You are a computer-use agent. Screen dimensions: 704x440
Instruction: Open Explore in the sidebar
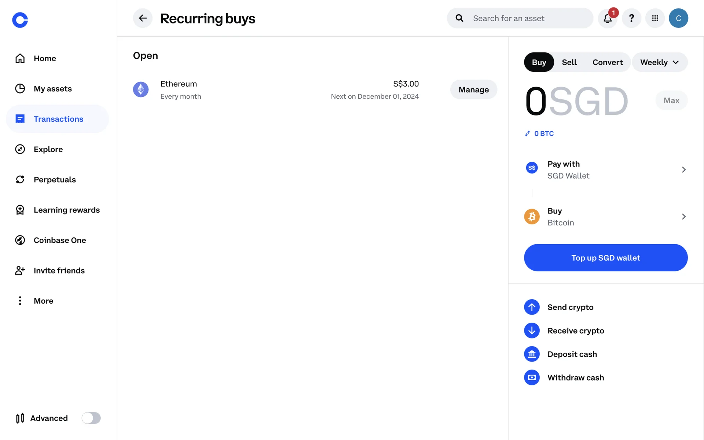tap(48, 149)
